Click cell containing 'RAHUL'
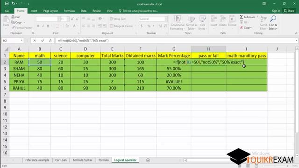This screenshot has width=299, height=168. (19, 88)
